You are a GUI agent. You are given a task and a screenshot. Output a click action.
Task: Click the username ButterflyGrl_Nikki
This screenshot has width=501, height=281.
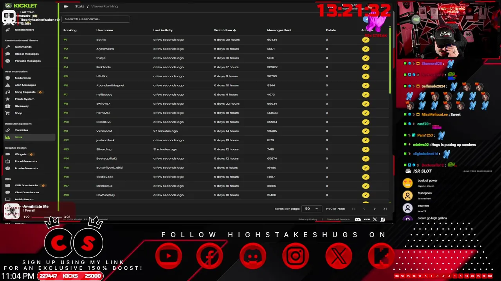point(109,167)
